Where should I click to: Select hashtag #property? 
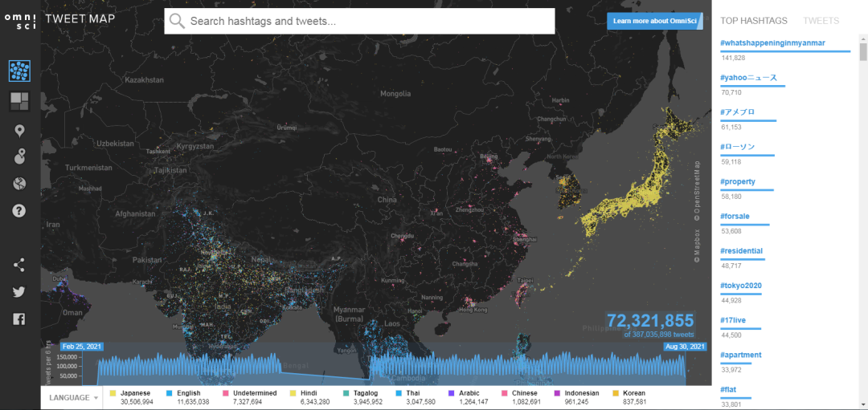click(x=738, y=182)
